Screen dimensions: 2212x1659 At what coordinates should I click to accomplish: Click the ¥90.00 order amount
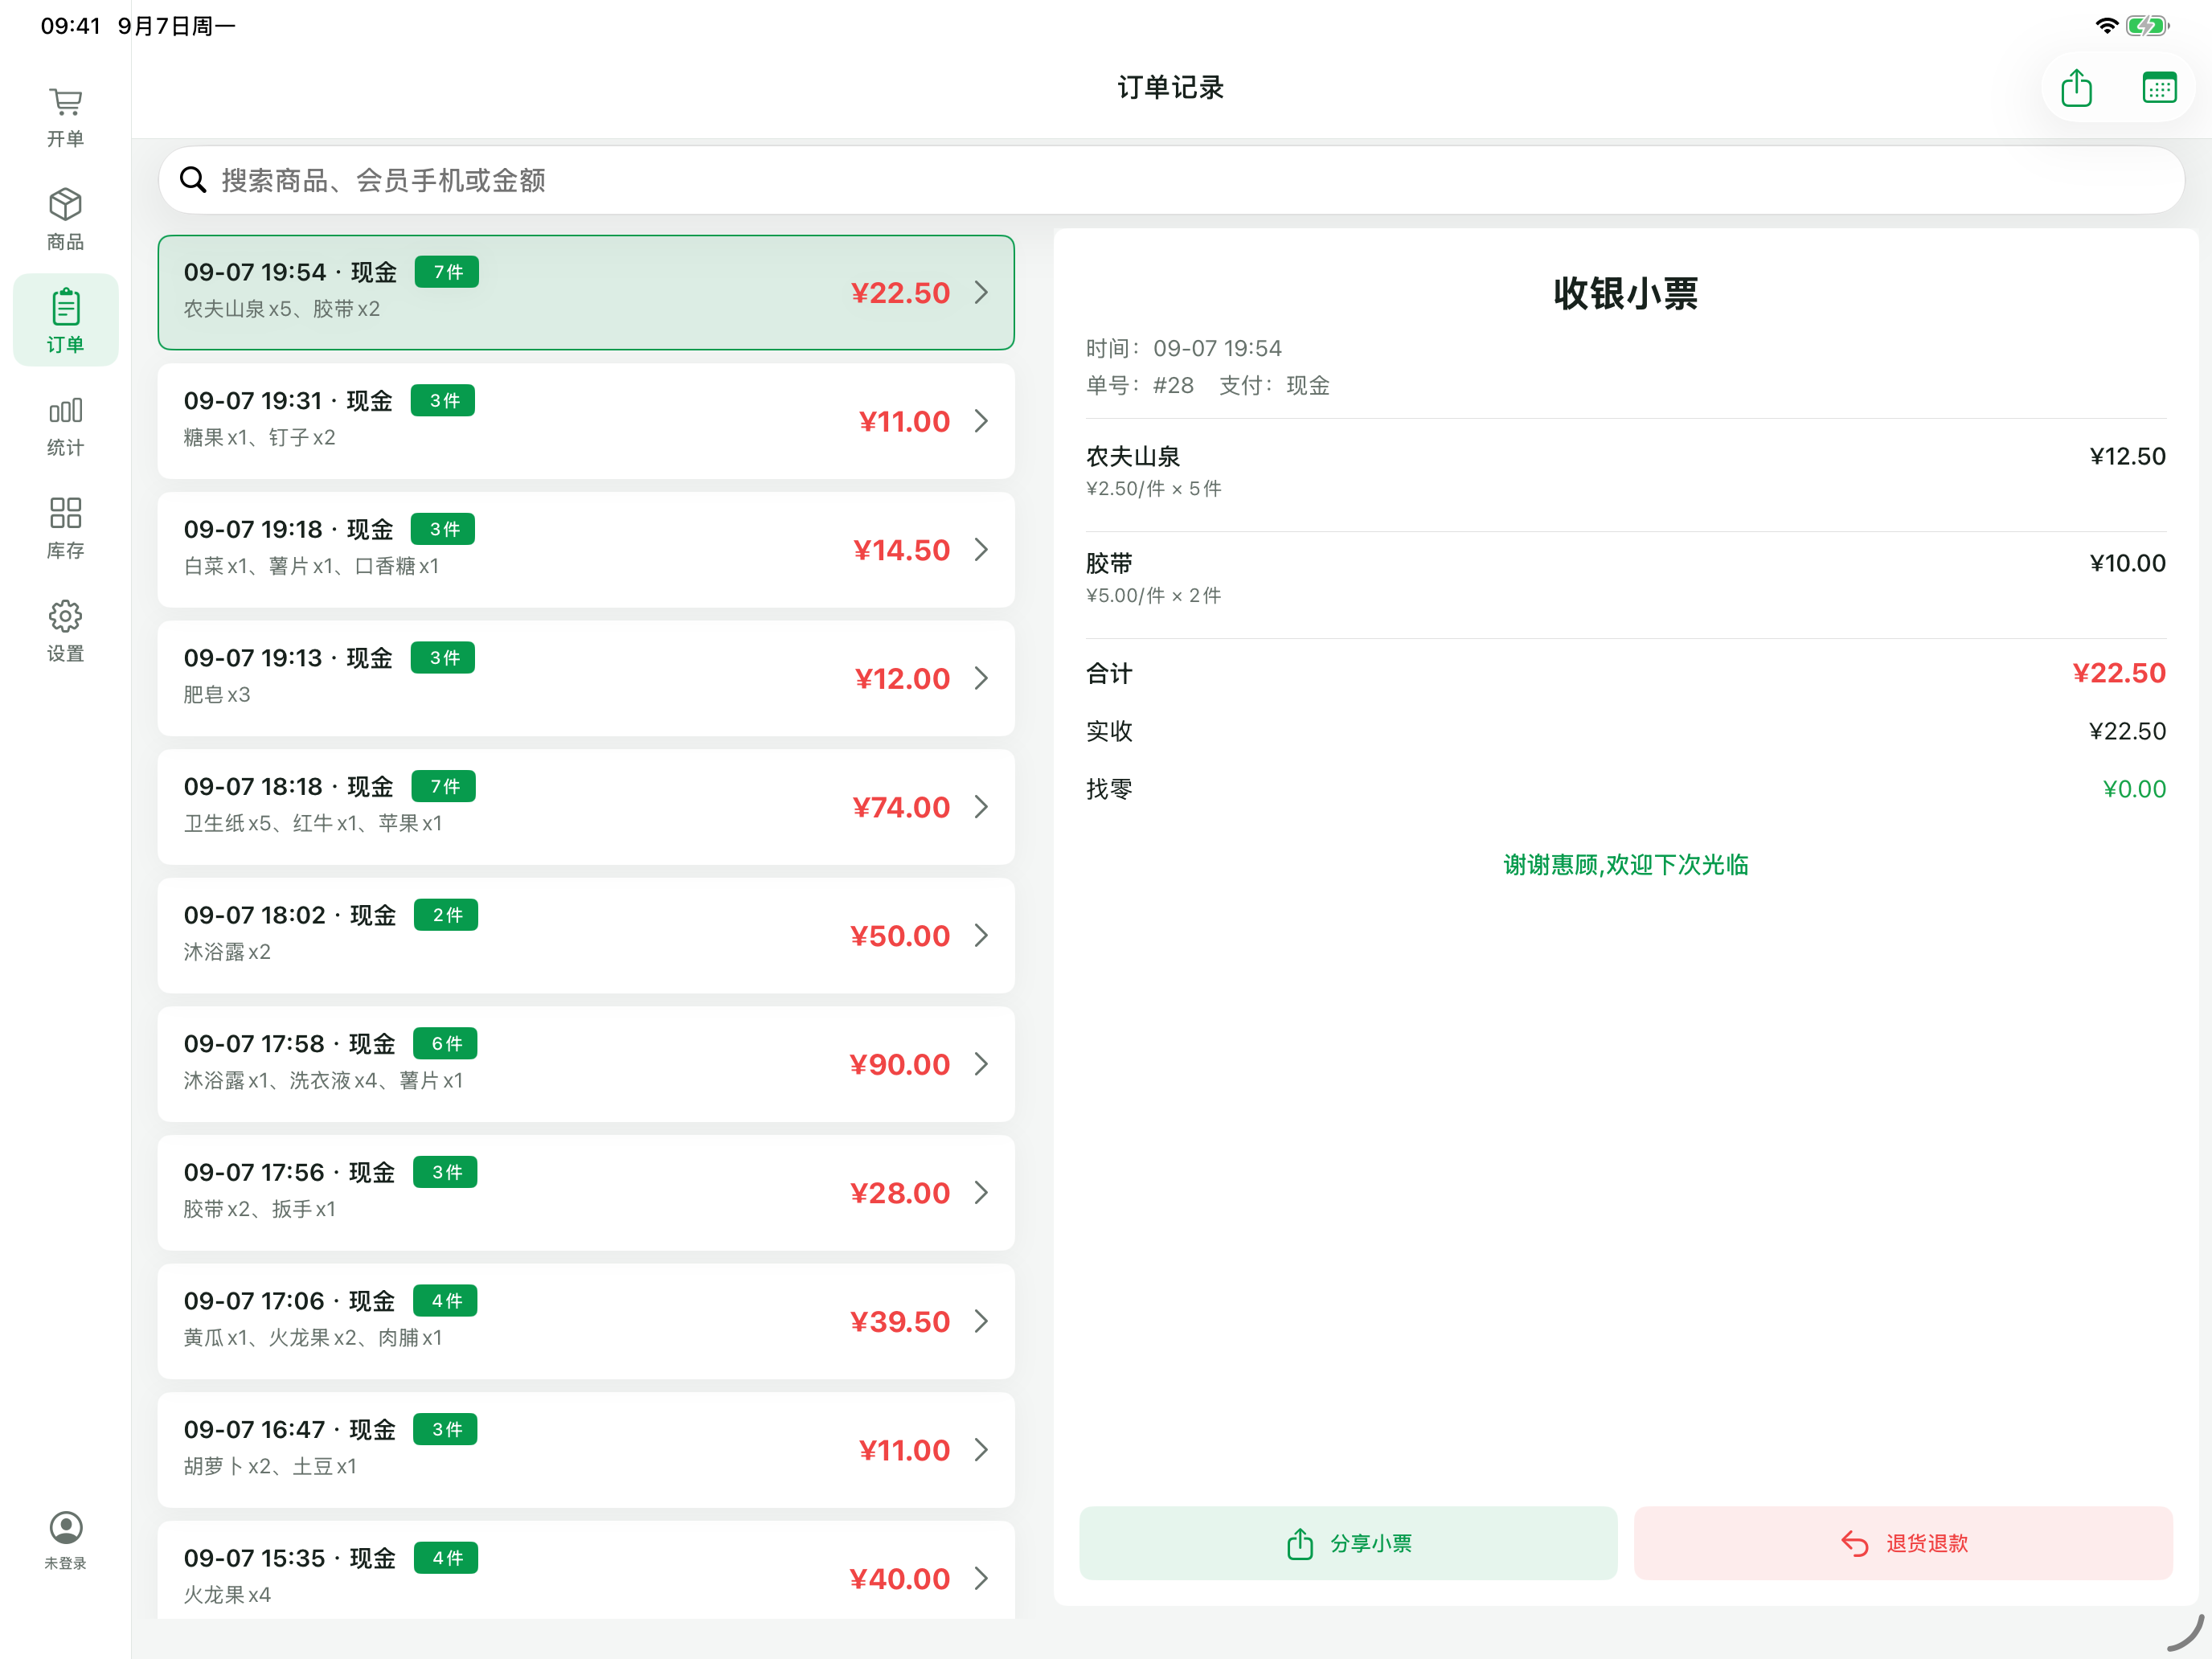pos(900,1064)
